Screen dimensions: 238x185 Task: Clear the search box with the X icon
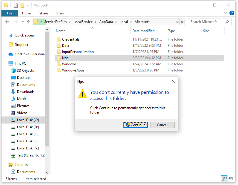click(182, 22)
